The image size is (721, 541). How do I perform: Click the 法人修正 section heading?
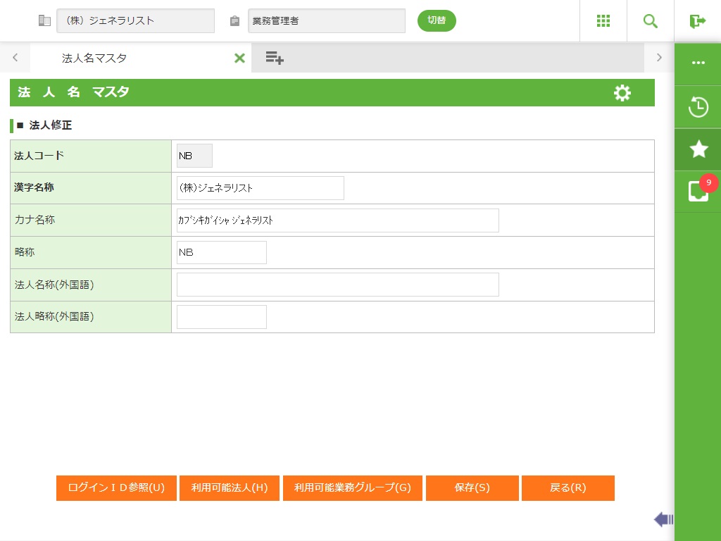coord(50,125)
